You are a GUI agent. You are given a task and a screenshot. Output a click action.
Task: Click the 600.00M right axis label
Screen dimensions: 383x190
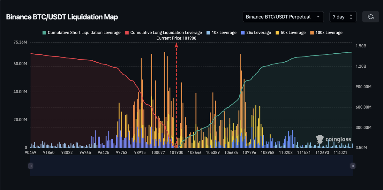(x=363, y=107)
